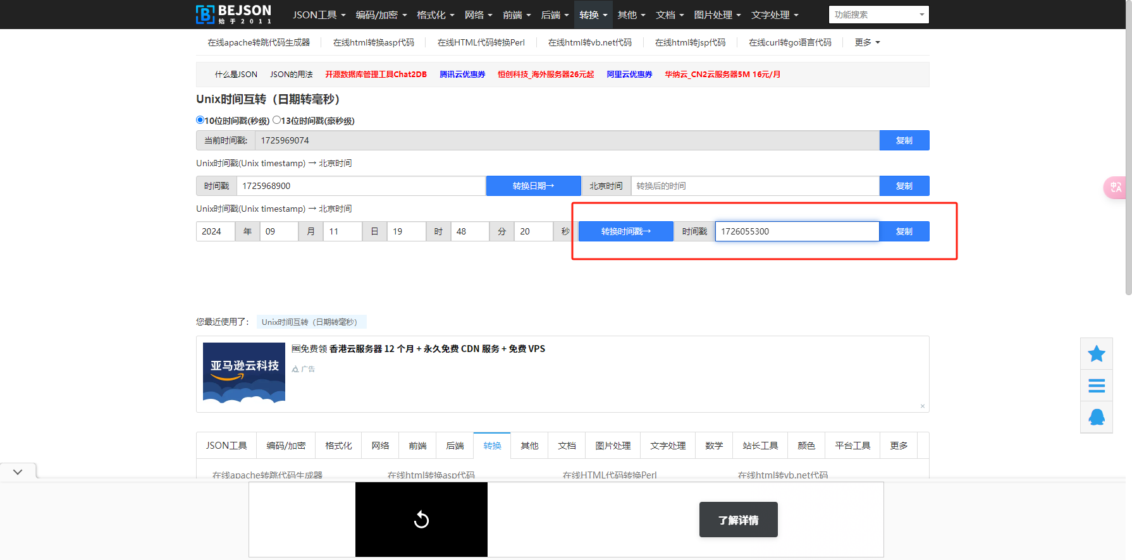This screenshot has width=1132, height=560.
Task: Select 10位时间戳(秒级) radio button
Action: [x=200, y=120]
